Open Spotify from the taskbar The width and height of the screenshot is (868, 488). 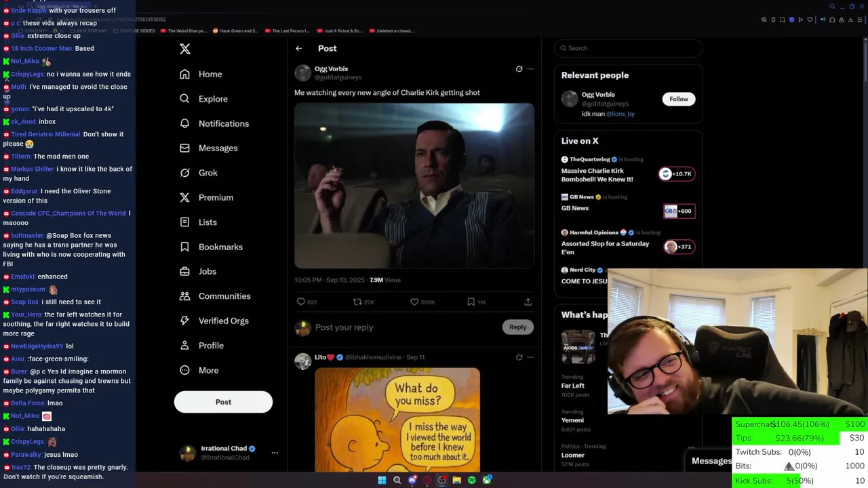point(472,481)
